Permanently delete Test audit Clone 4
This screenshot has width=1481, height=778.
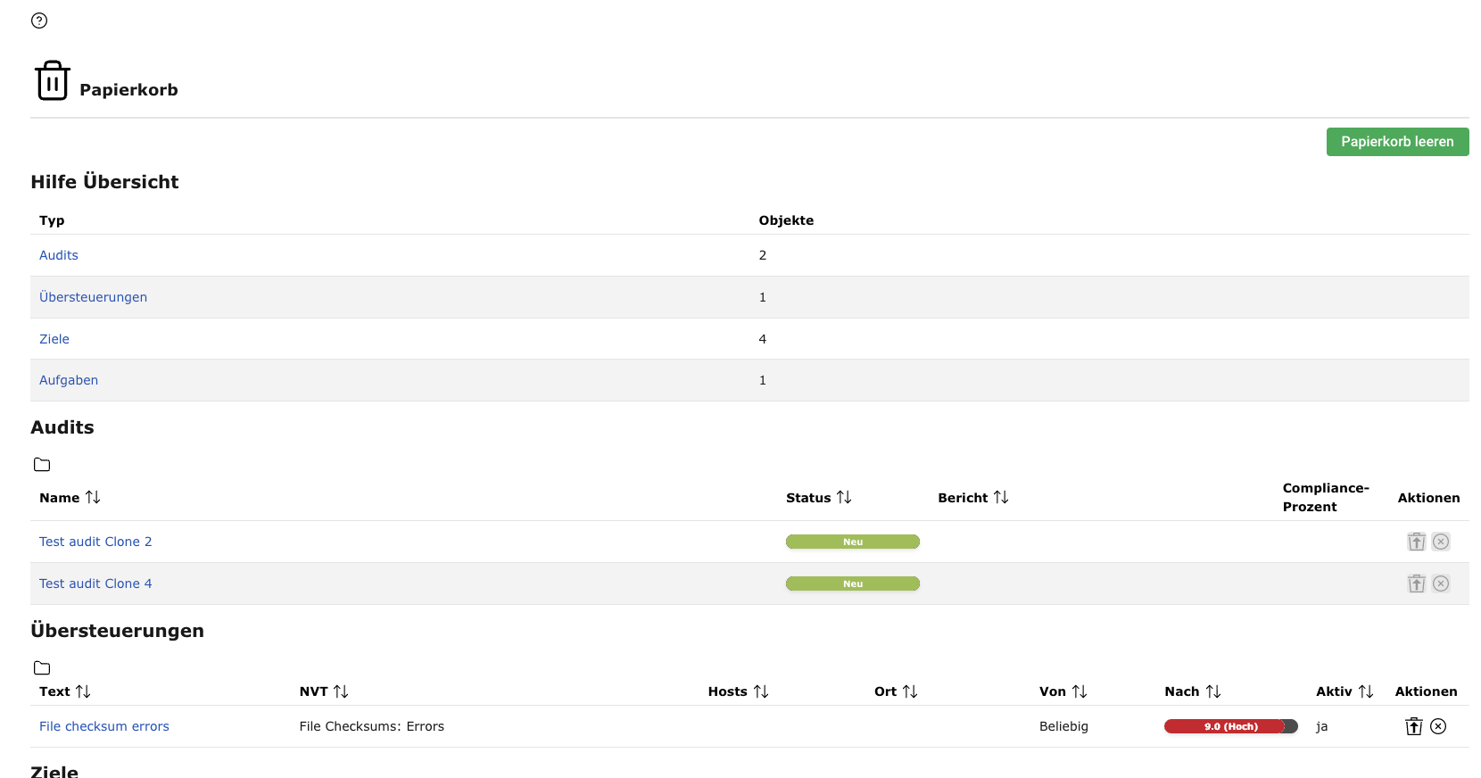(x=1441, y=583)
